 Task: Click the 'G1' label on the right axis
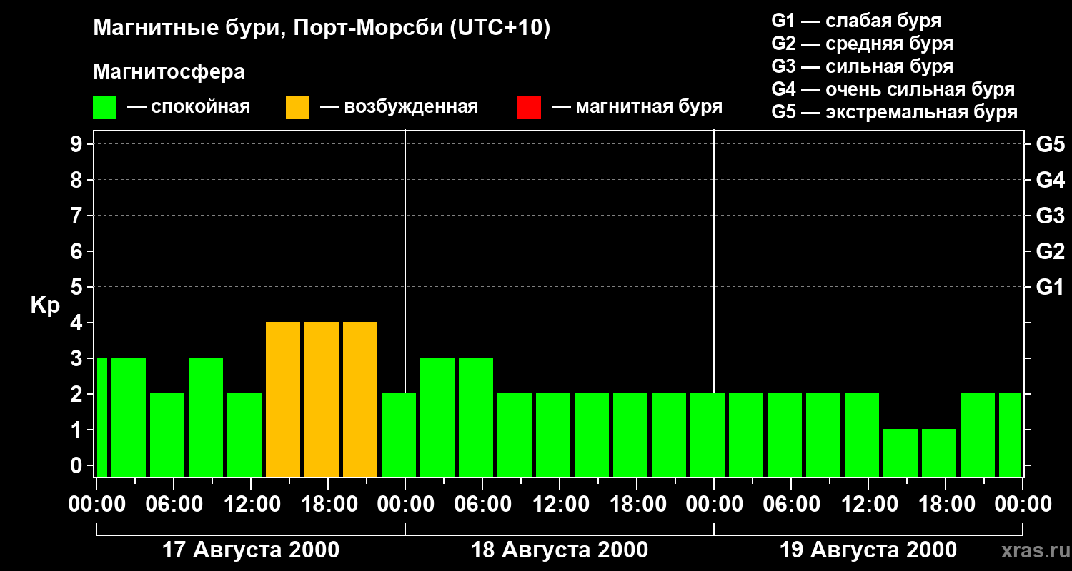pyautogui.click(x=1050, y=287)
